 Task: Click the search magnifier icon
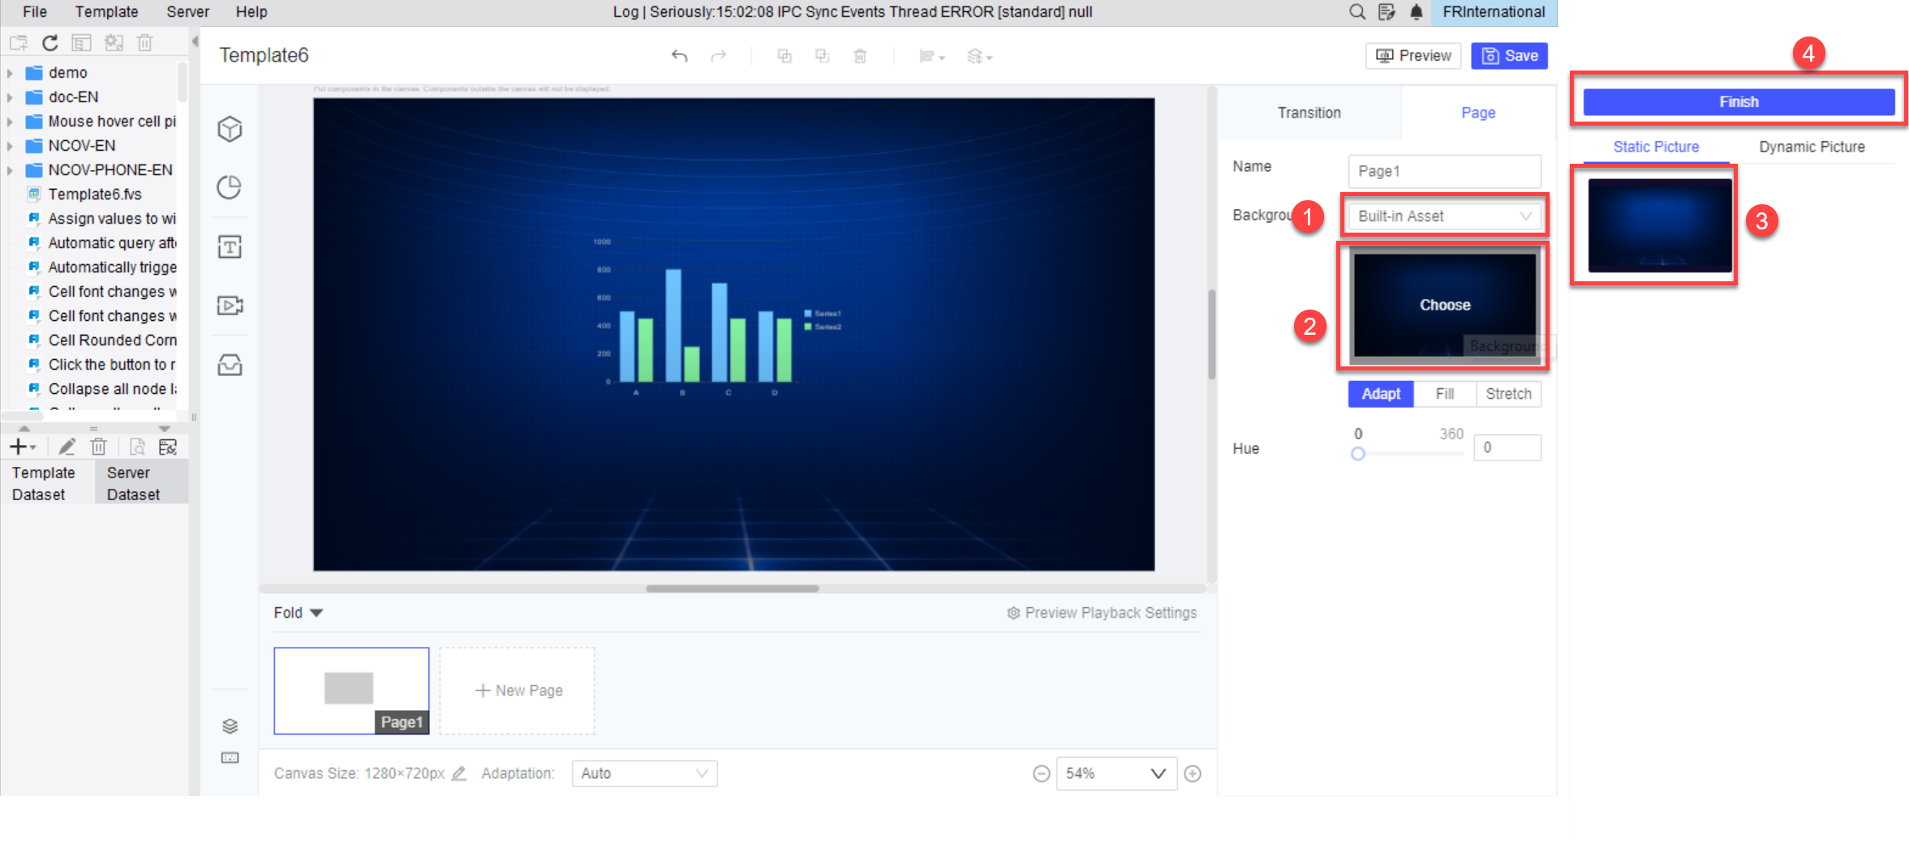(1357, 12)
